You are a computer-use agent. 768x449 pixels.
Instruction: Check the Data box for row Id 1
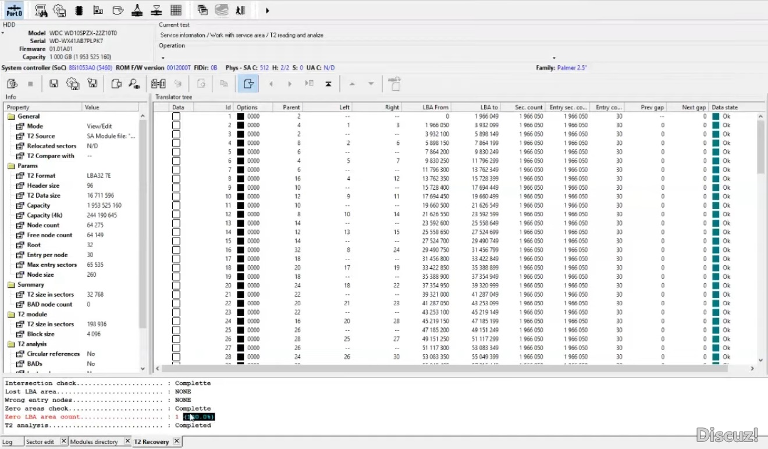click(176, 116)
